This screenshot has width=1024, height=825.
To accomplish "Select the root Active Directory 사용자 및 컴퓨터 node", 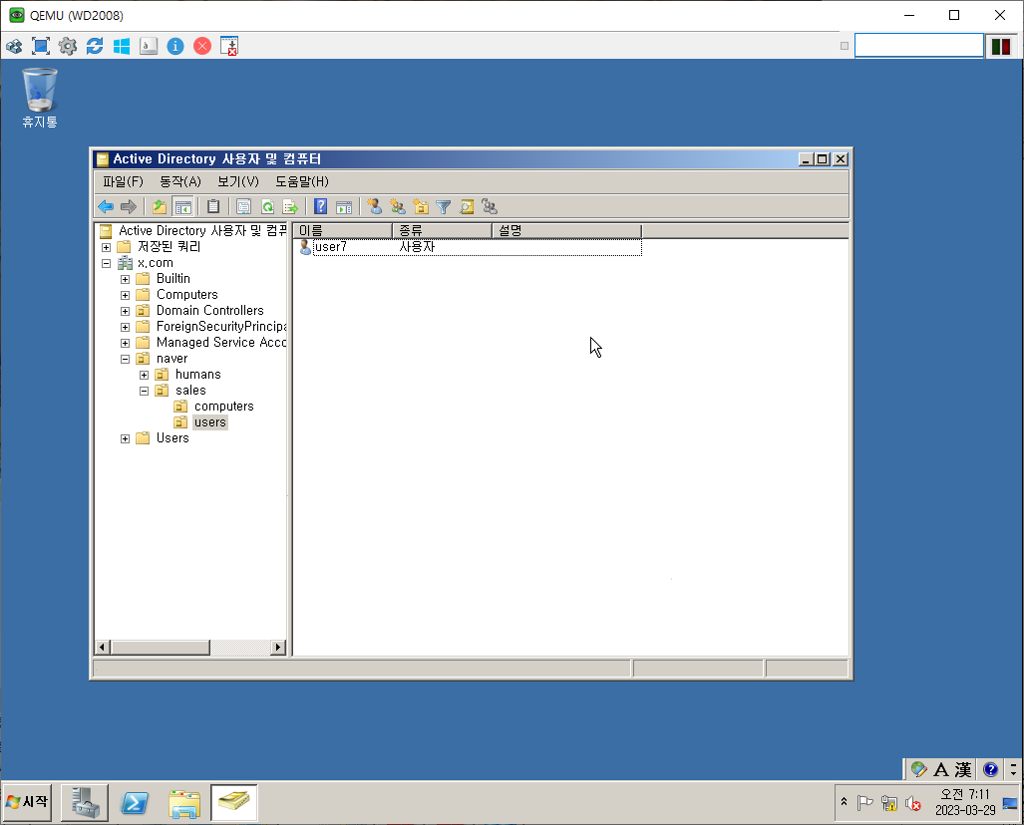I will (202, 230).
